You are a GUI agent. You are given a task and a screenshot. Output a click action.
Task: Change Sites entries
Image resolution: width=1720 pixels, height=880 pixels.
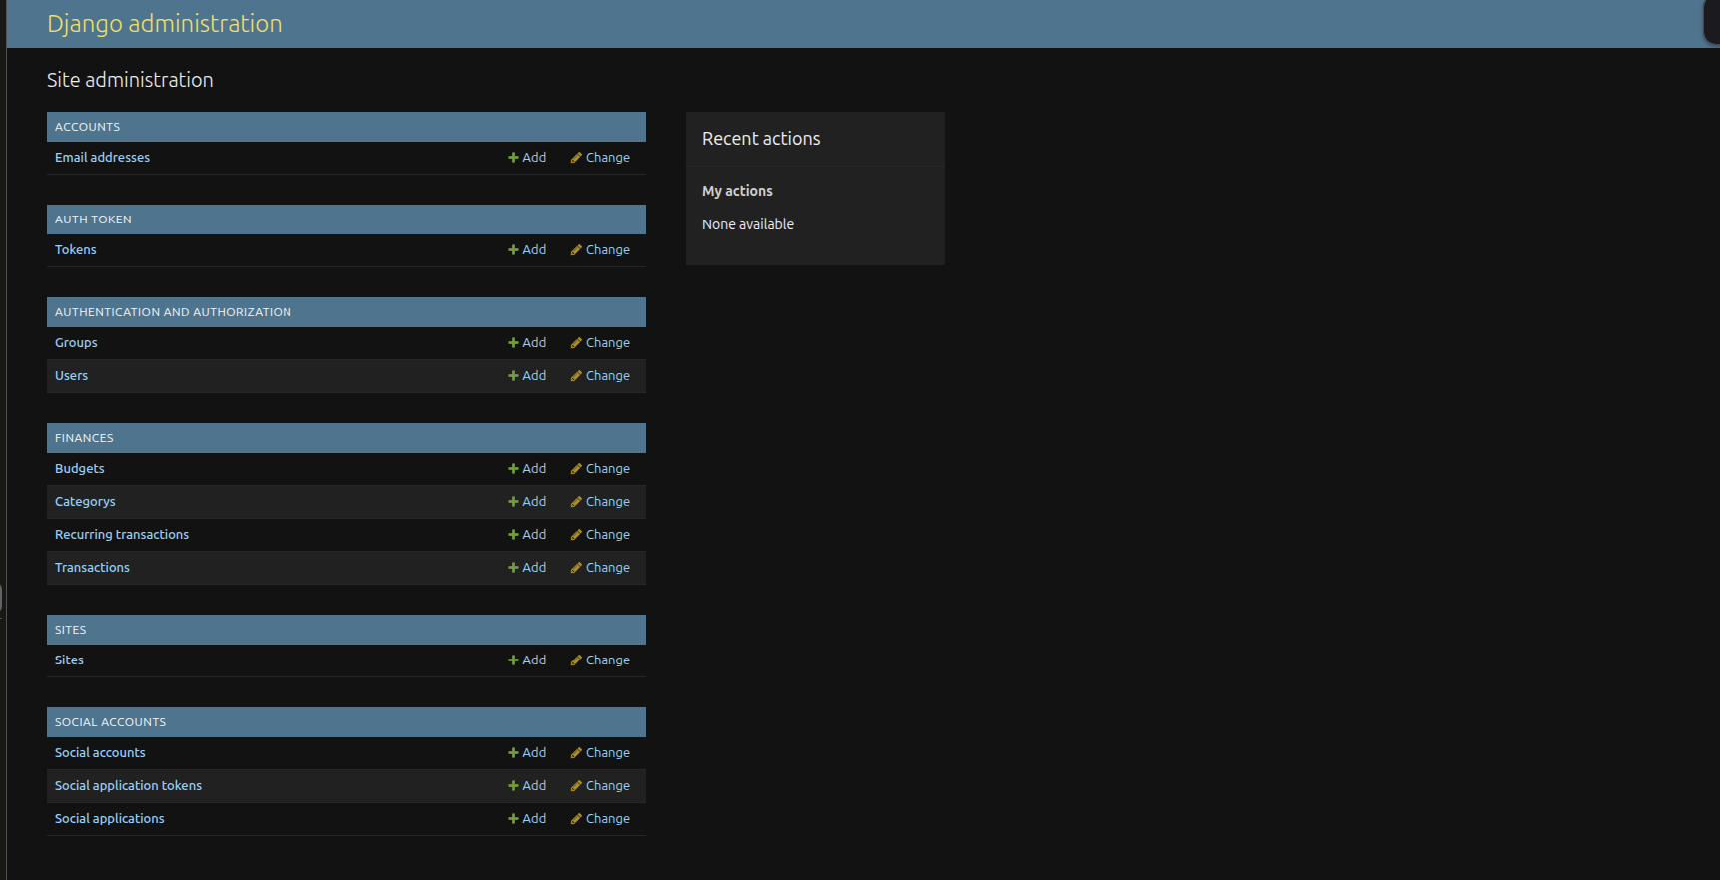600,660
